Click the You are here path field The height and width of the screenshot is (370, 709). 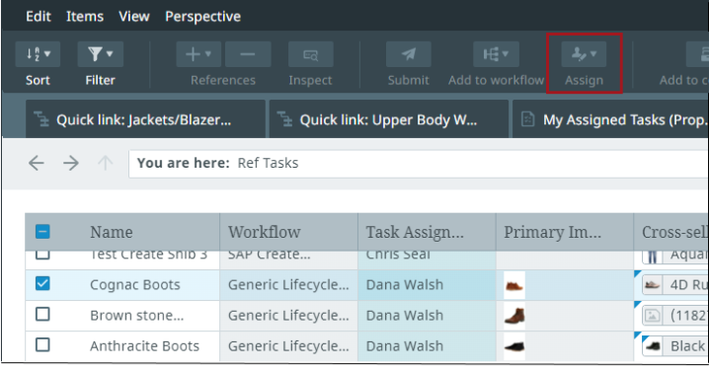click(419, 164)
